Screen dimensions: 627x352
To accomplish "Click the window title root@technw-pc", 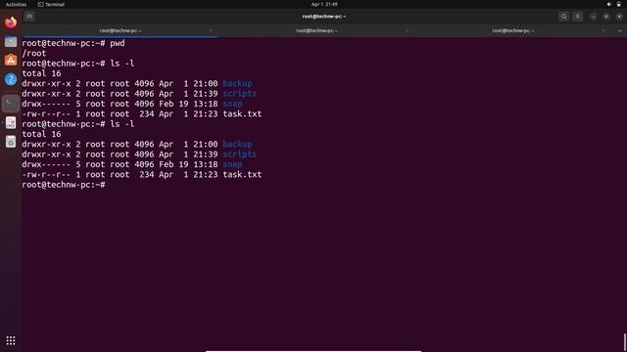I will point(324,17).
